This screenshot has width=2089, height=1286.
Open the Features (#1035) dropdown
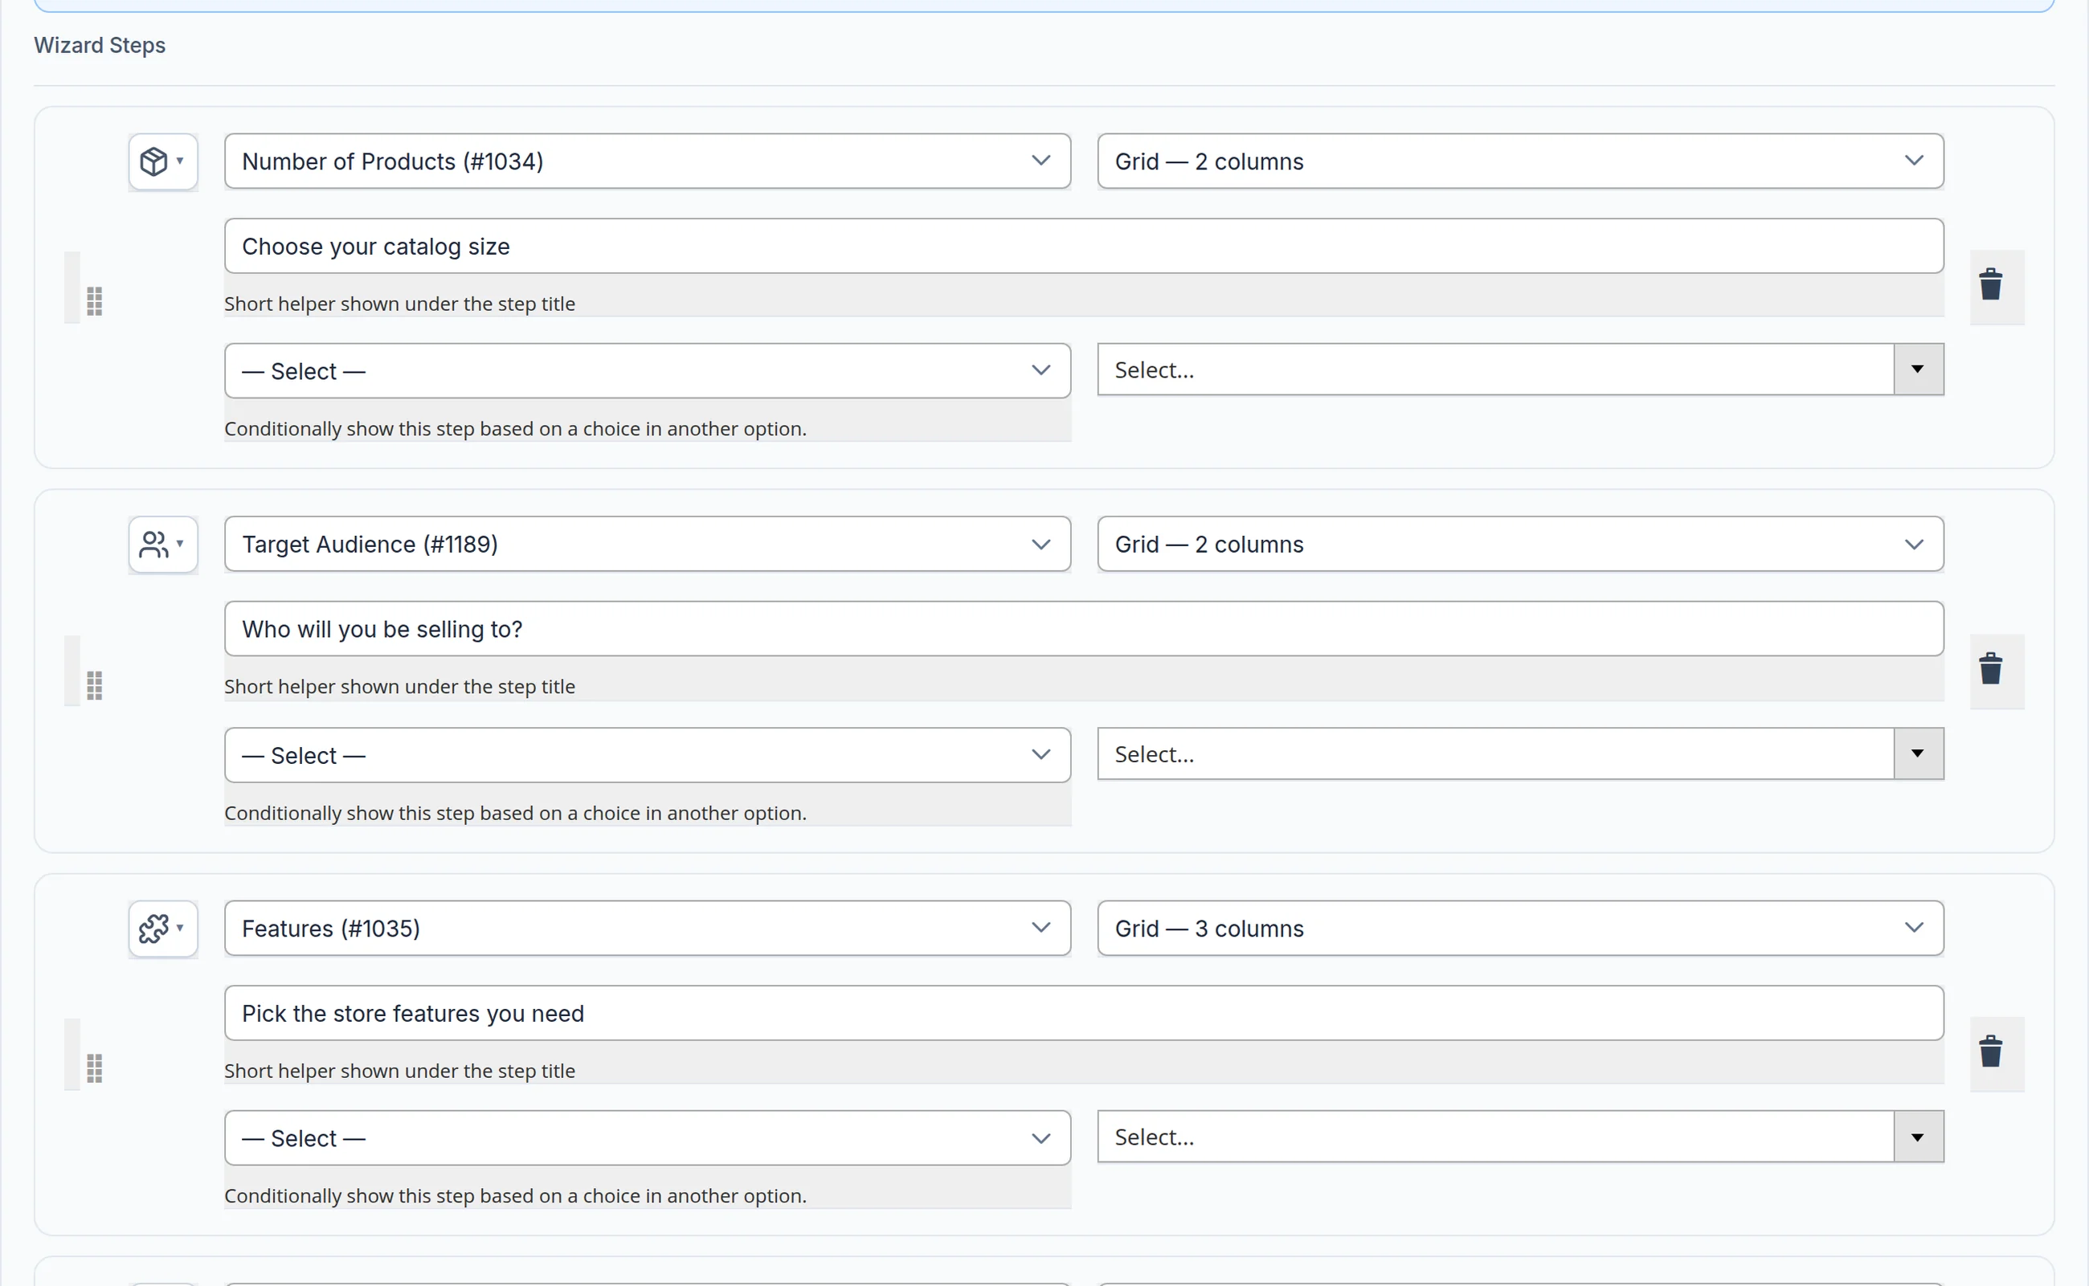tap(648, 928)
